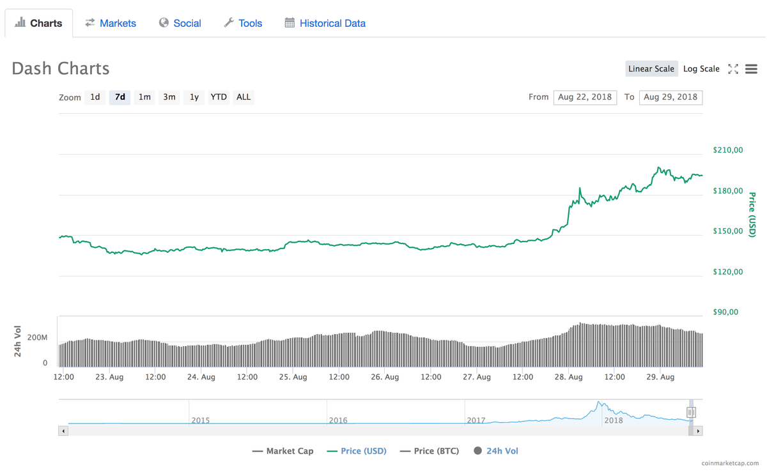Set zoom range to 1m
This screenshot has width=767, height=474.
(x=144, y=97)
